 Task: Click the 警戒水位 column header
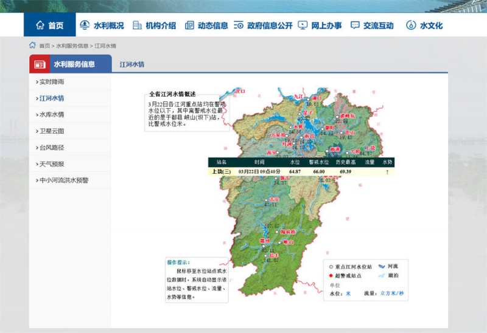pos(318,162)
